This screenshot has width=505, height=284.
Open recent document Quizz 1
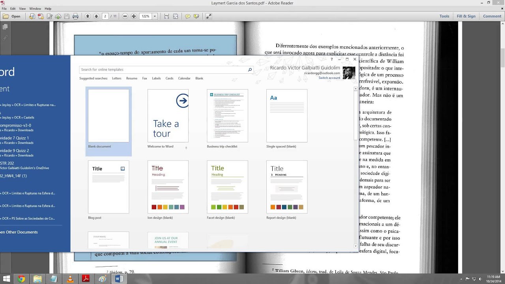[17, 140]
